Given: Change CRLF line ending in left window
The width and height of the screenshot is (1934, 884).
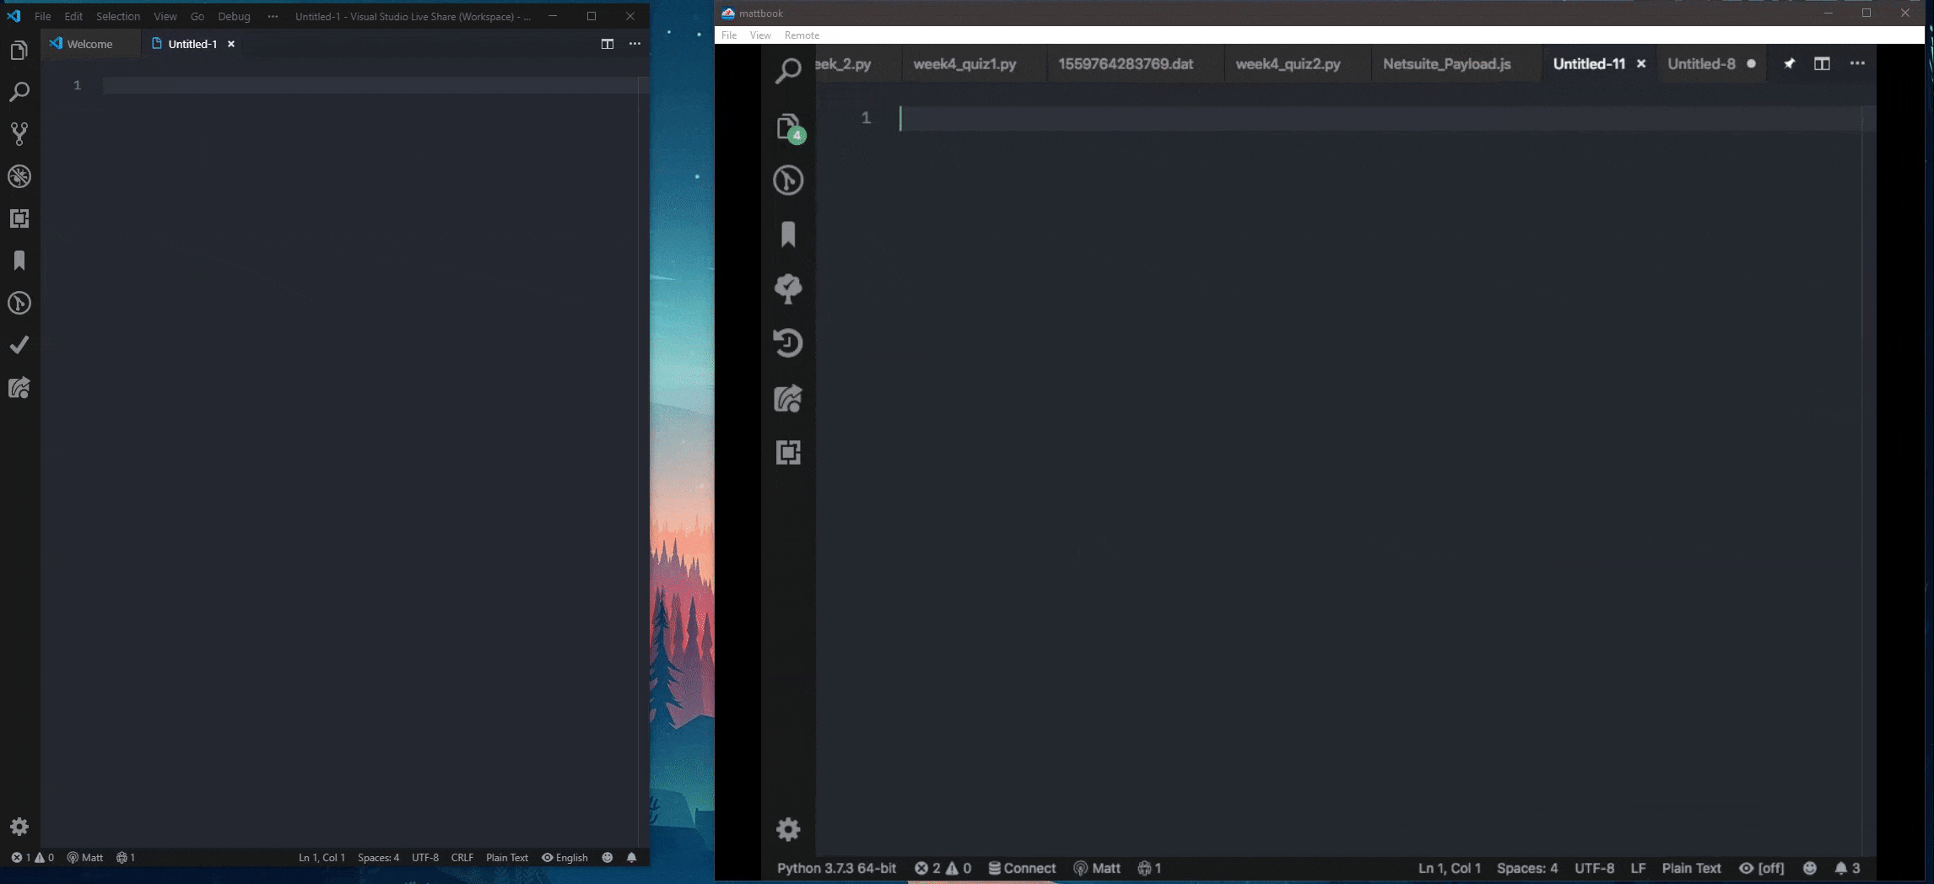Looking at the screenshot, I should (x=462, y=857).
